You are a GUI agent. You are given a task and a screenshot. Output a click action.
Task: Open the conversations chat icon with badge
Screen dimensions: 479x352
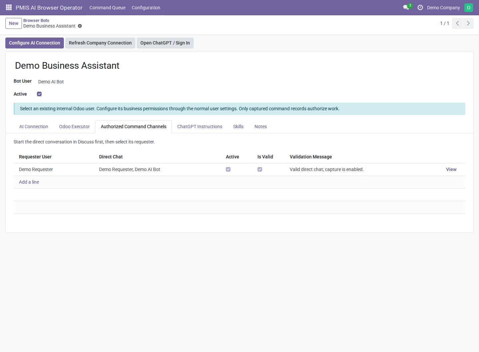(x=407, y=7)
